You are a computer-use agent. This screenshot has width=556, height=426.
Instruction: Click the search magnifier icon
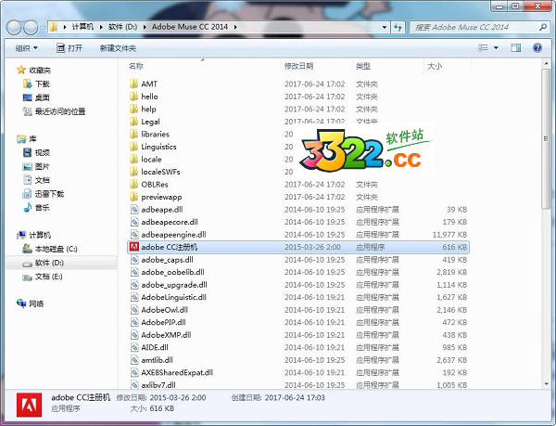point(543,27)
